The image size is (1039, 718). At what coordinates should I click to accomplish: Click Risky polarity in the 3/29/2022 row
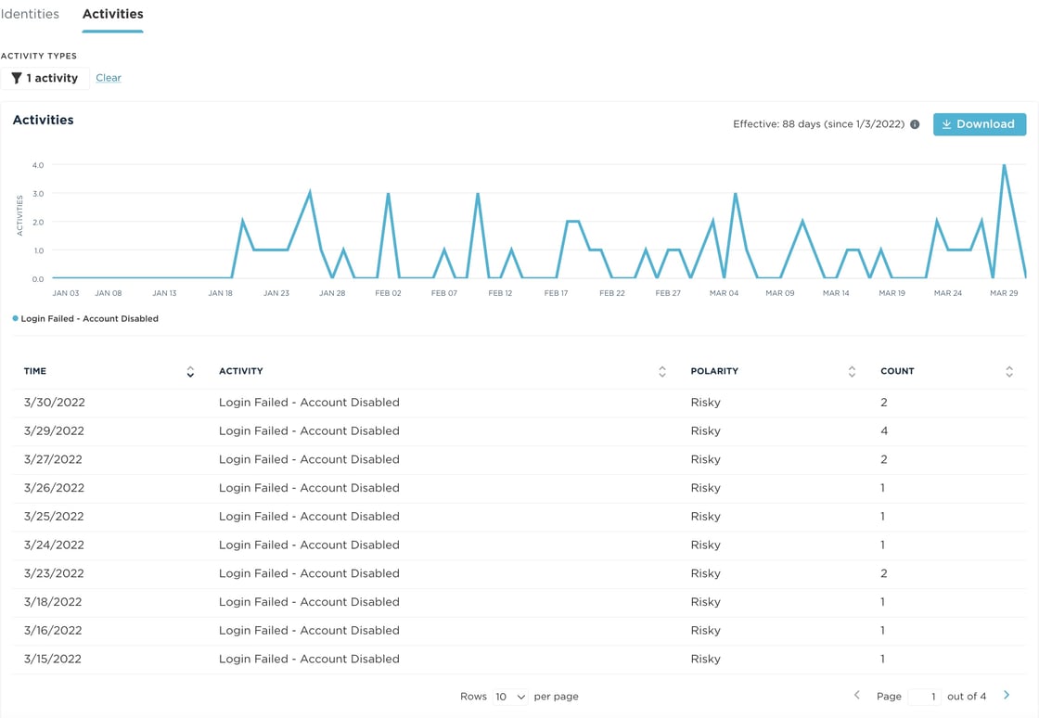pos(706,431)
